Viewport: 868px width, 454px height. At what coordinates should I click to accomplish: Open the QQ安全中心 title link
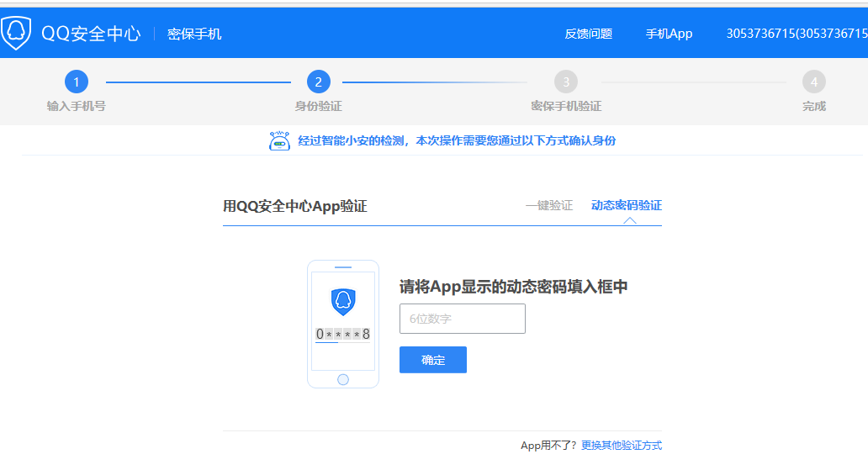92,34
